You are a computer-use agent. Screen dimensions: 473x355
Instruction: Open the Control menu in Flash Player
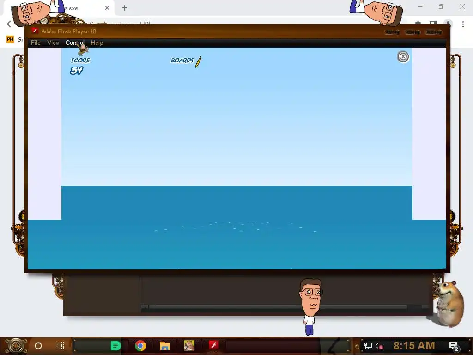click(x=75, y=43)
